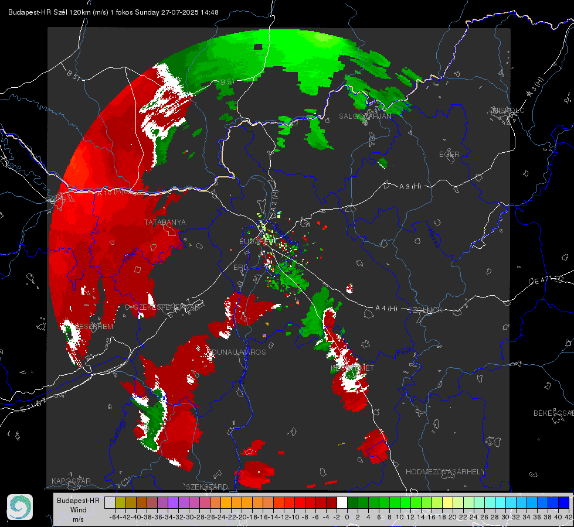Image resolution: width=574 pixels, height=527 pixels.
Task: Select the HODMEZOVASARHELY city label
Action: coord(445,472)
